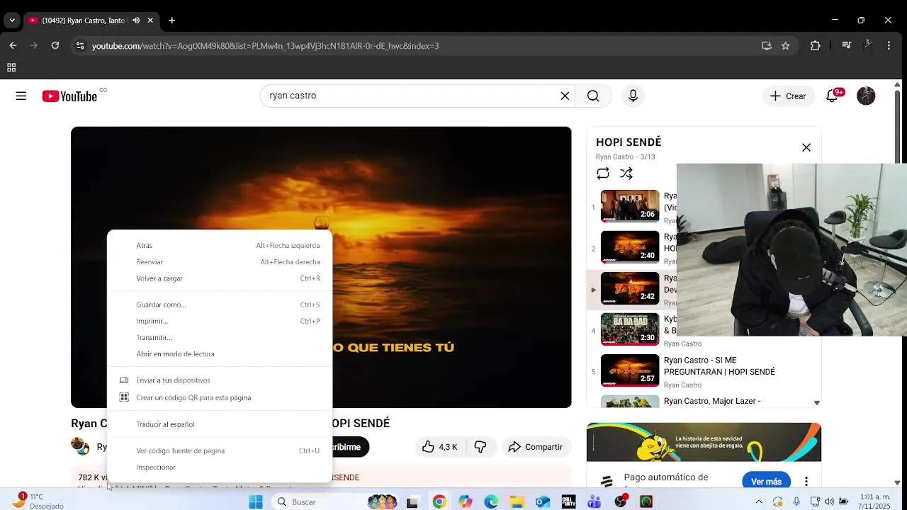Open the BA BA BAD 2:30 thumbnail

click(630, 329)
